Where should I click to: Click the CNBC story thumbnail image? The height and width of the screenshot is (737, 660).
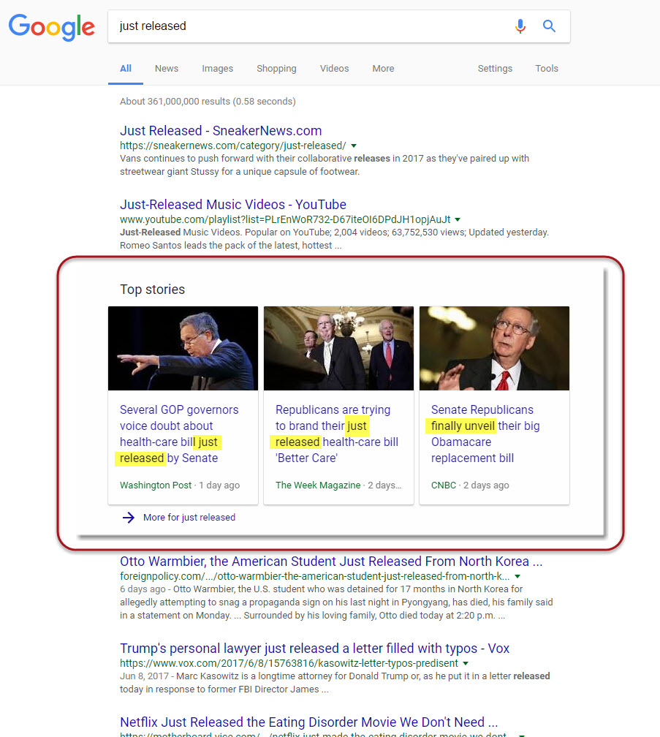click(x=494, y=348)
